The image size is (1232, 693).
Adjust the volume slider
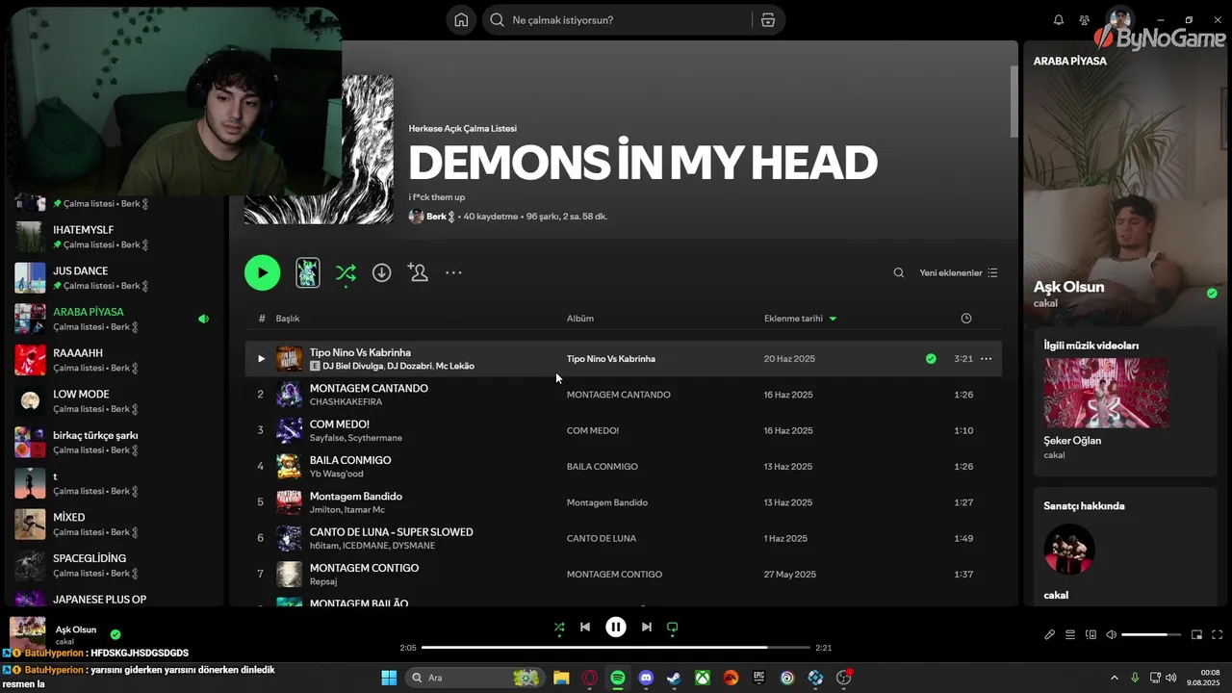coord(1150,634)
